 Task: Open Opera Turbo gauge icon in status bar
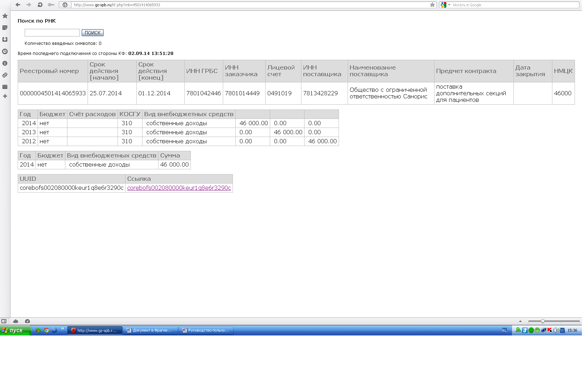[27, 321]
